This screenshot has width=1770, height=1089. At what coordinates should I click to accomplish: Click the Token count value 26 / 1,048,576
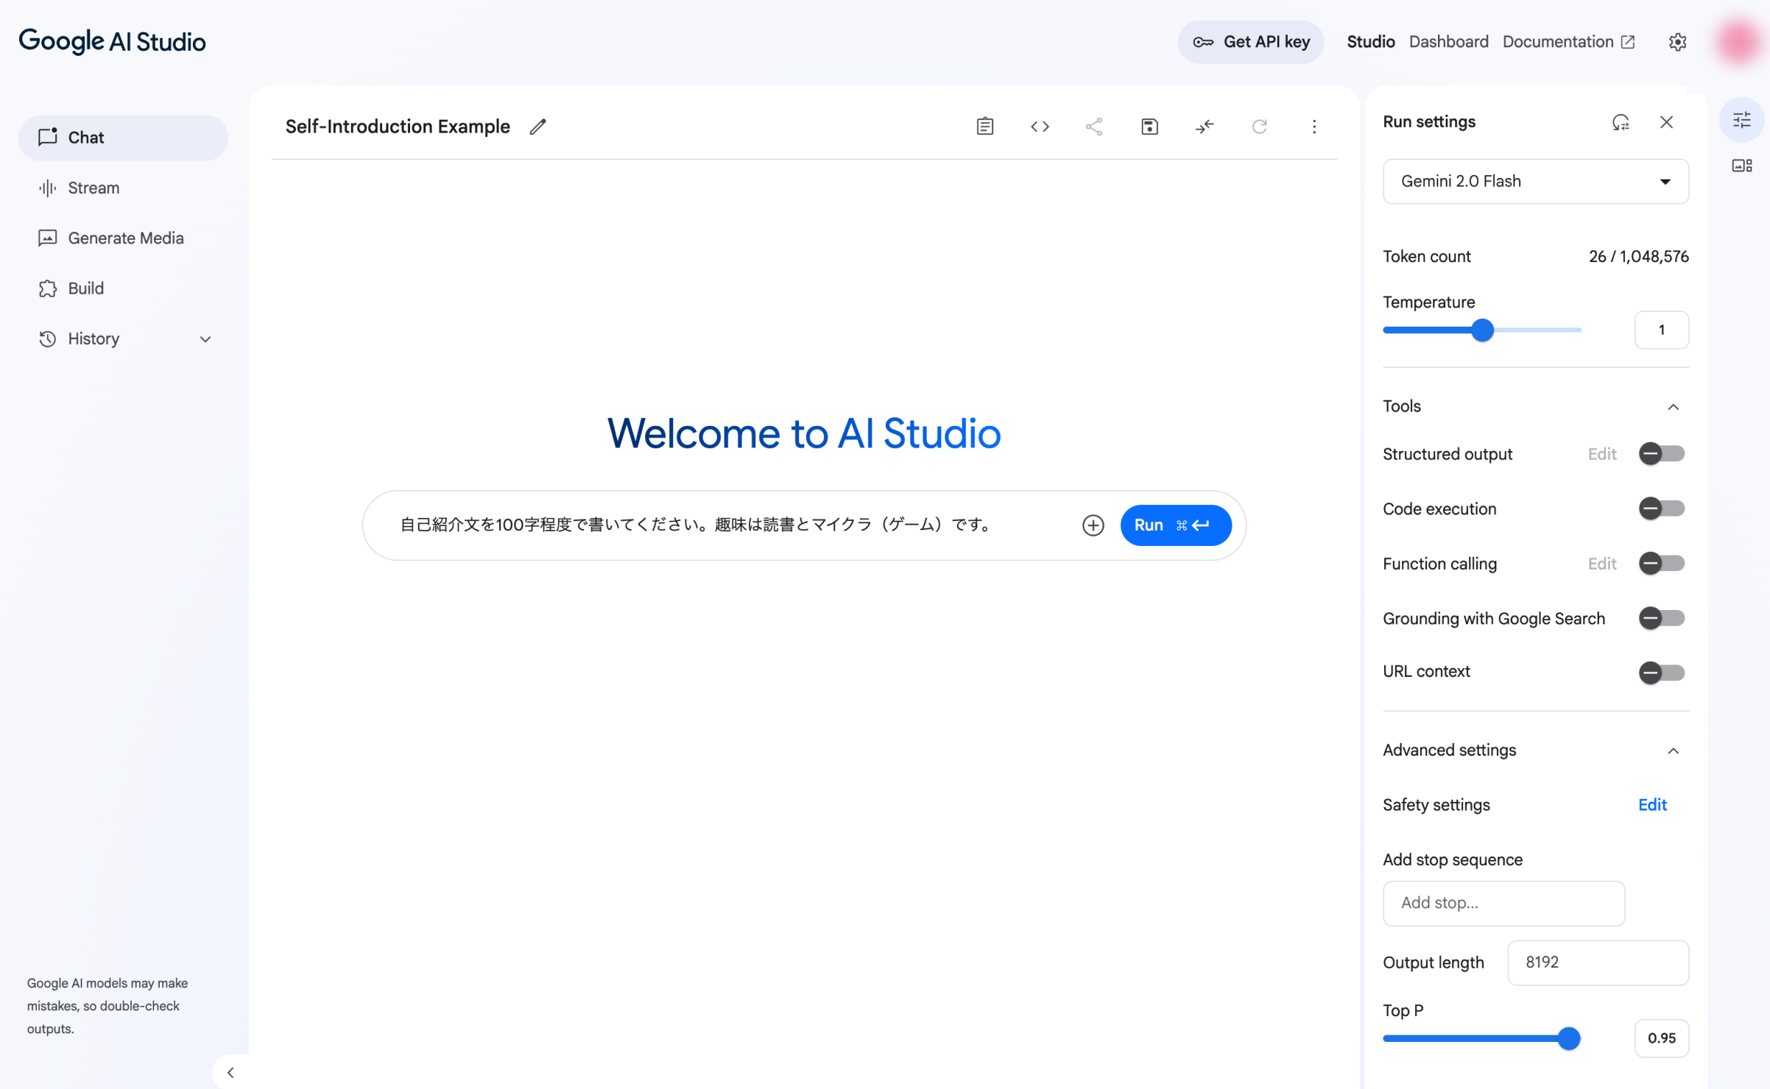pos(1638,257)
